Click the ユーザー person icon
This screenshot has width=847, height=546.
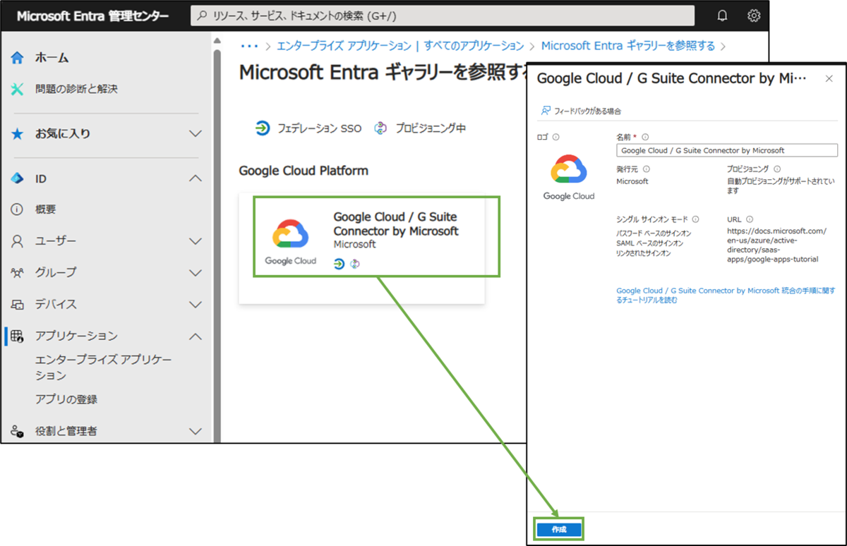pyautogui.click(x=18, y=241)
